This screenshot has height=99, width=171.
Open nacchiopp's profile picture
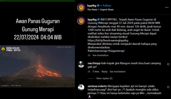pyautogui.click(x=81, y=64)
